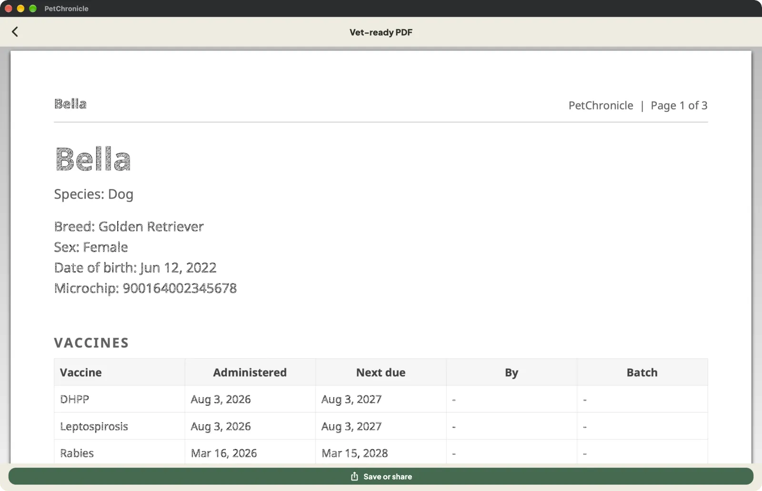Click the Leptospirosis row Batch cell
Screen dimensions: 762x491
pos(642,426)
